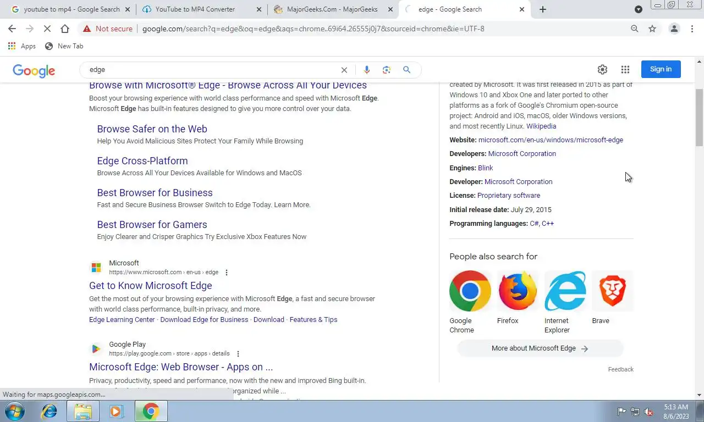The width and height of the screenshot is (704, 422).
Task: Open the C# programming language link
Action: click(x=534, y=224)
